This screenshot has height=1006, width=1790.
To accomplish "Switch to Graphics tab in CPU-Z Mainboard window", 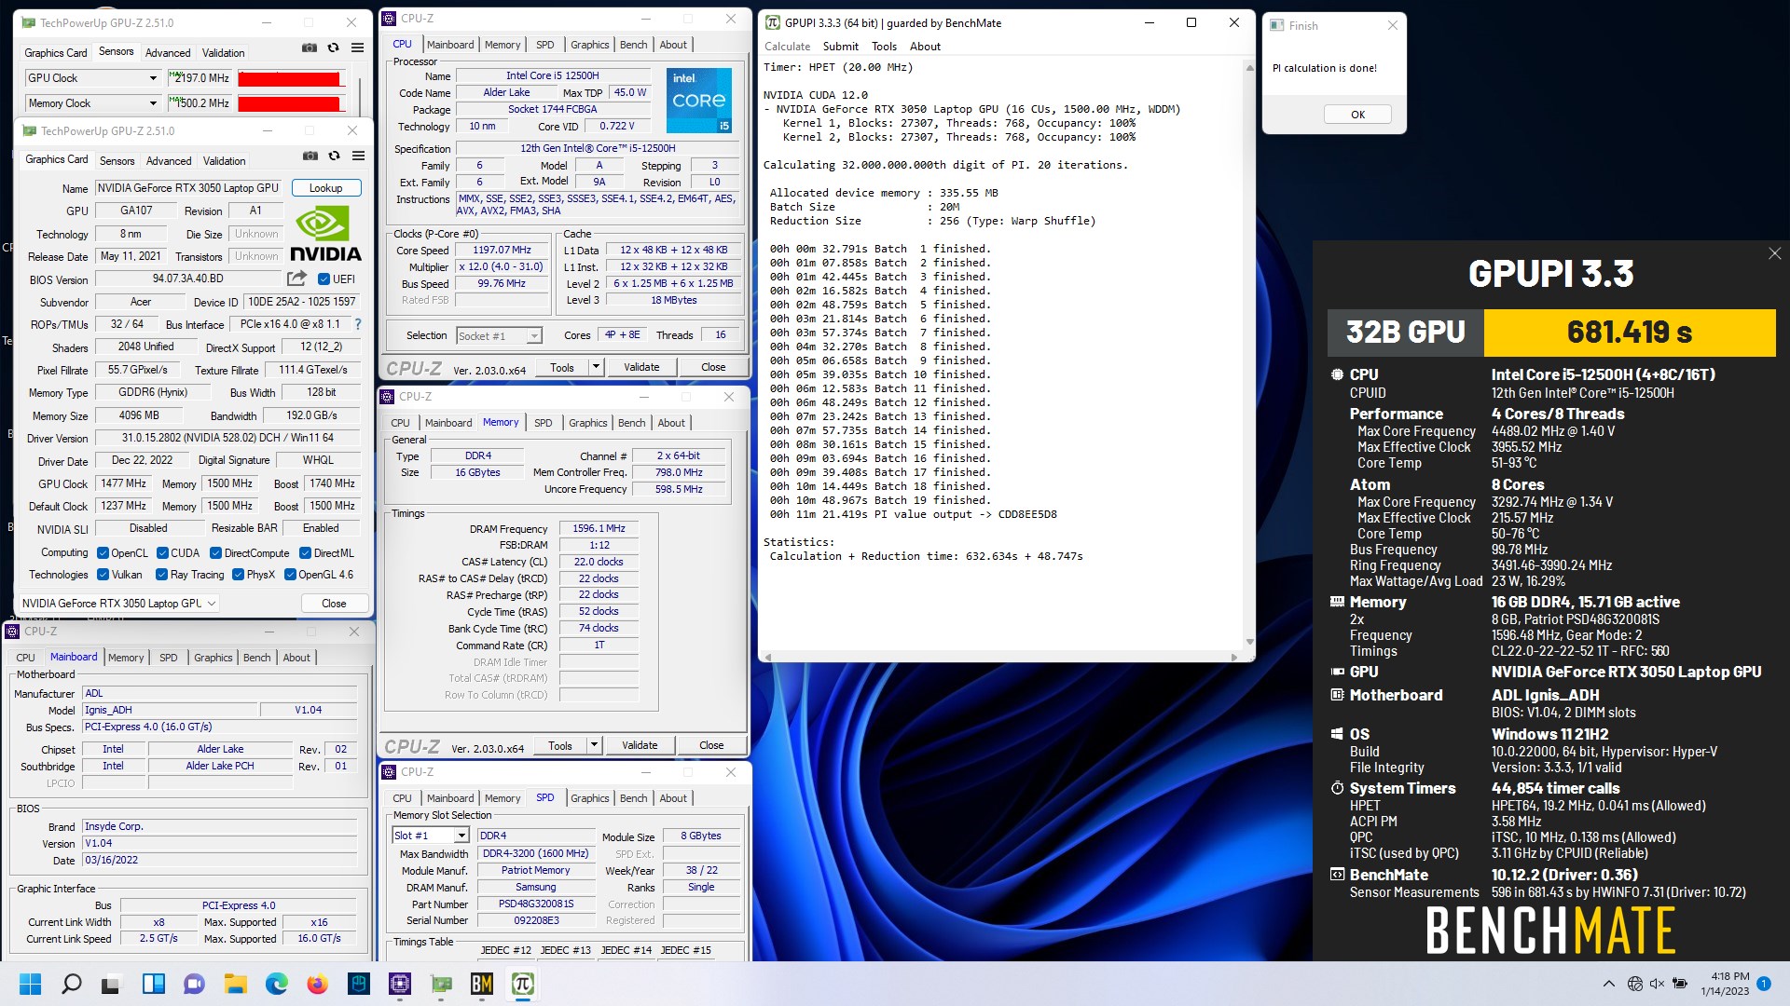I will [x=213, y=658].
